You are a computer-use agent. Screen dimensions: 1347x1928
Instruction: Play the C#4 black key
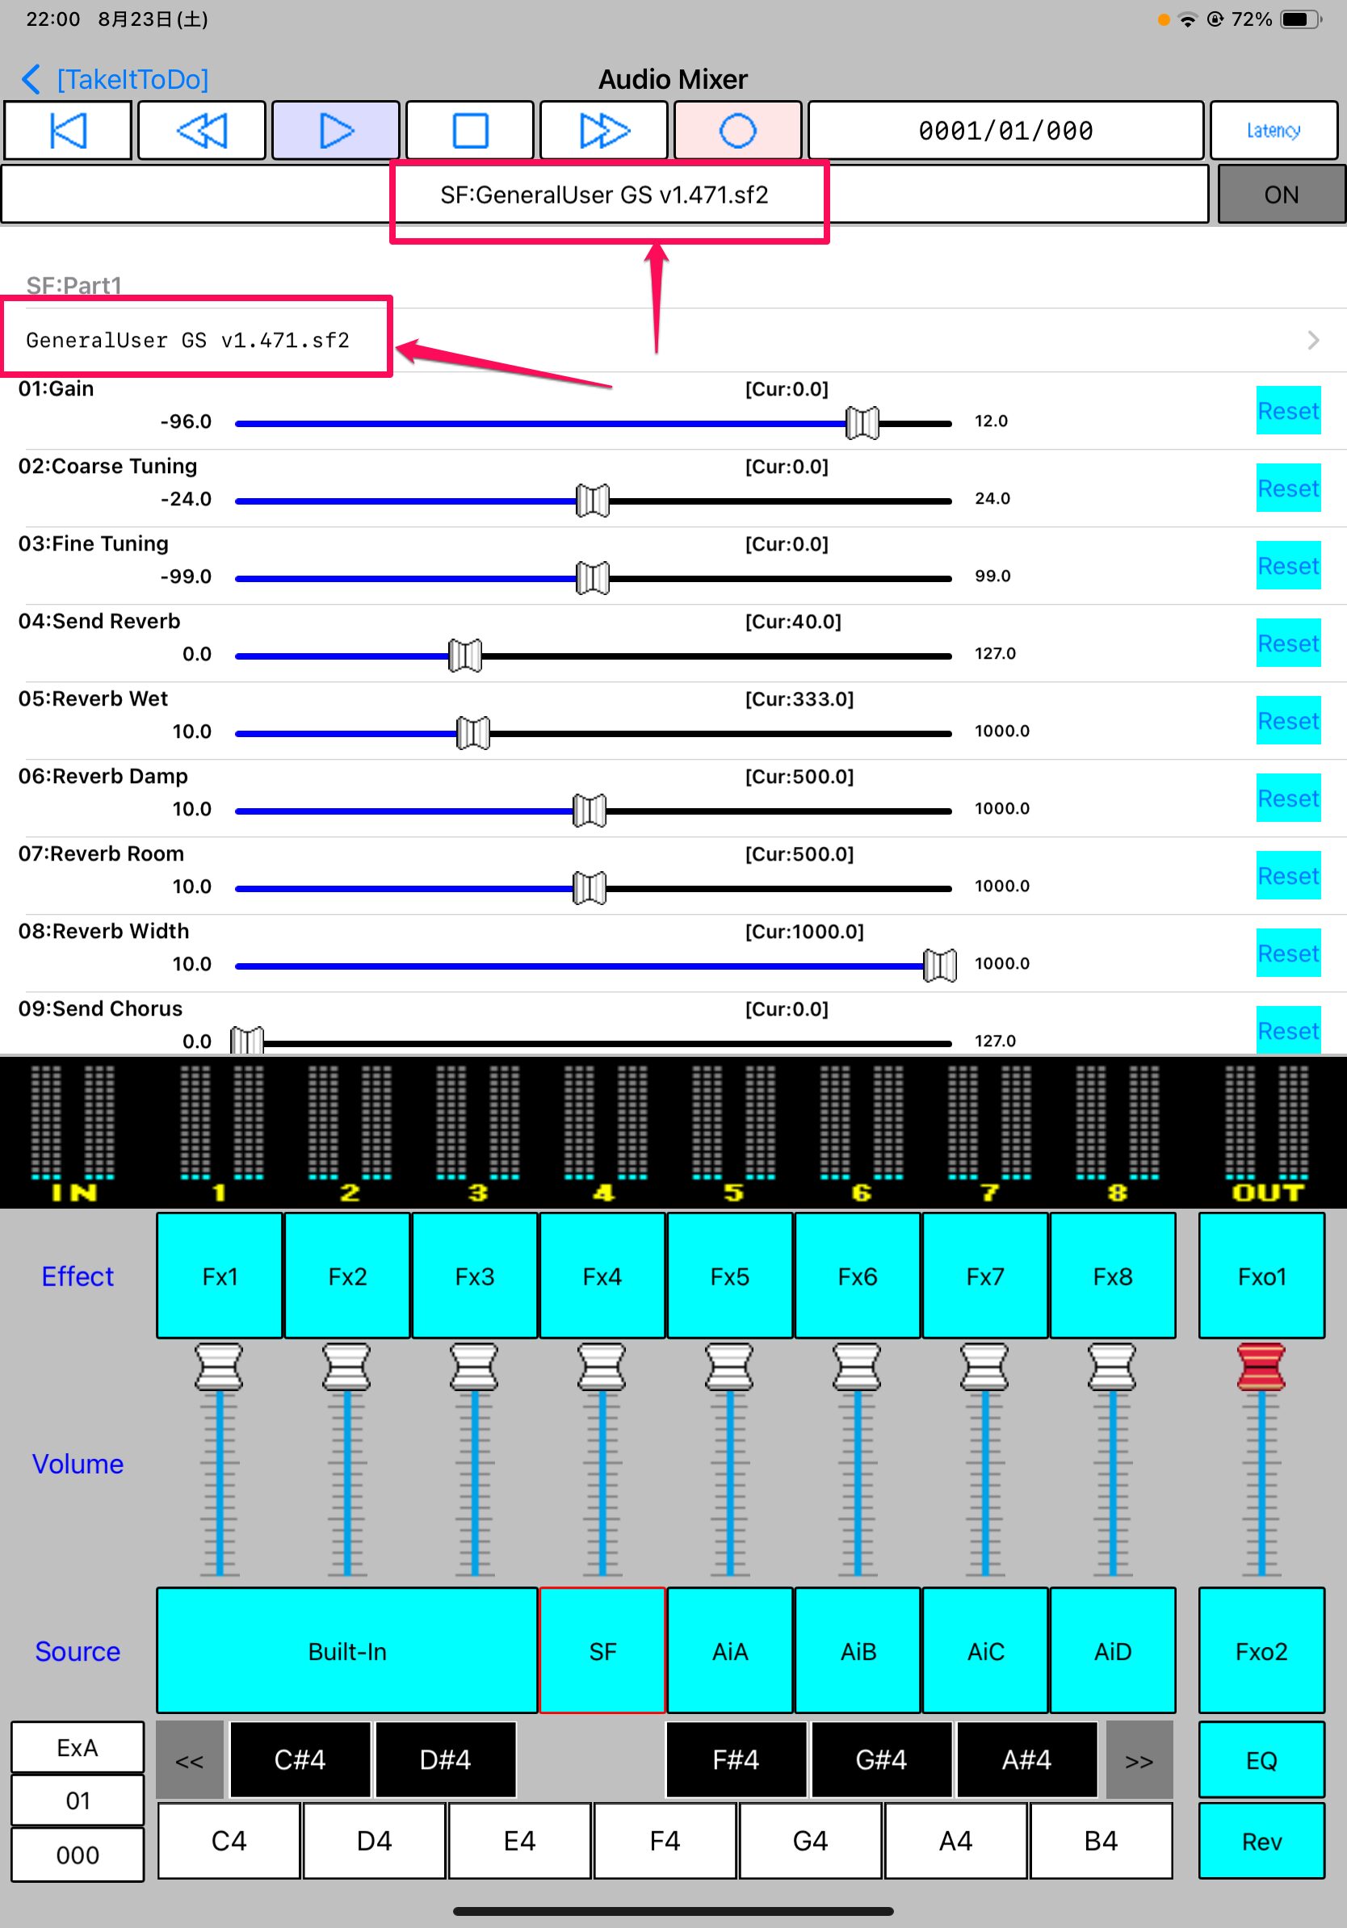point(300,1759)
